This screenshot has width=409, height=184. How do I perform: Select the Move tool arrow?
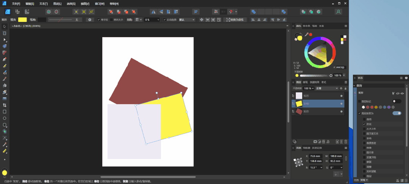coord(5,27)
